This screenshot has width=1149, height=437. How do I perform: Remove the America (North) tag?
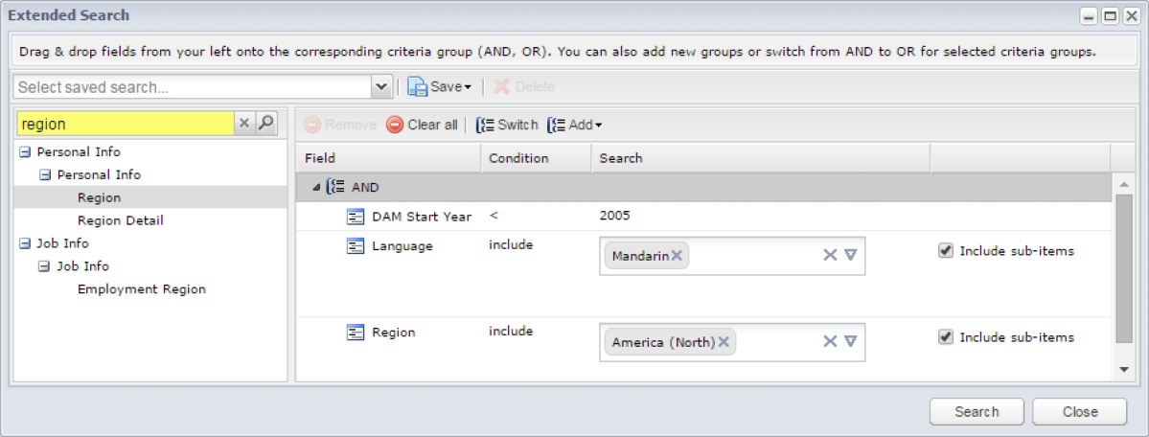[724, 342]
